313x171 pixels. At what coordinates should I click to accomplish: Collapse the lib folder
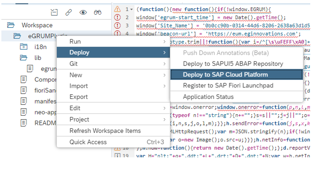23,58
